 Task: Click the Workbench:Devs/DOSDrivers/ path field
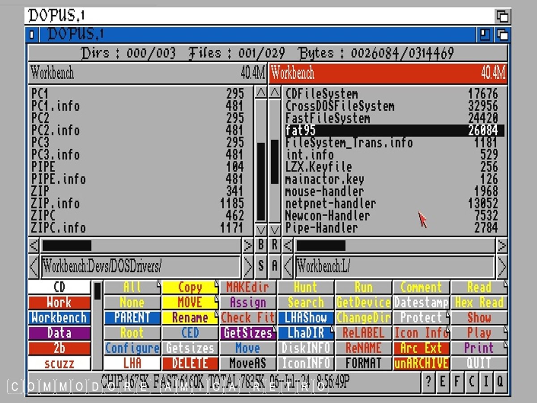(x=141, y=267)
